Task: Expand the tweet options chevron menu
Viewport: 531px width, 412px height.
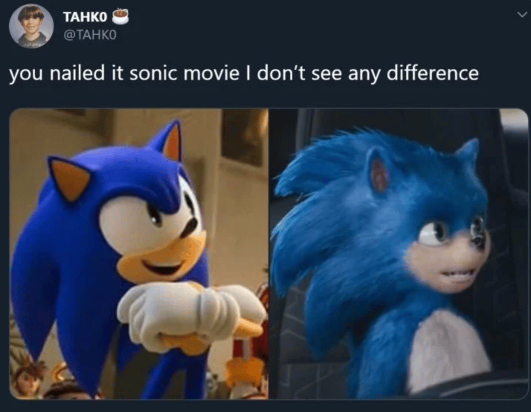Action: point(520,15)
